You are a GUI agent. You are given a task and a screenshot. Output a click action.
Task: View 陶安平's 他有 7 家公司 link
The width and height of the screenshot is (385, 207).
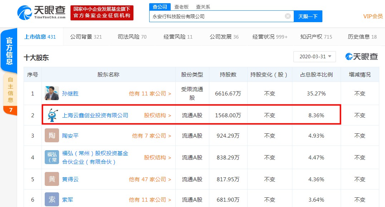151,135
